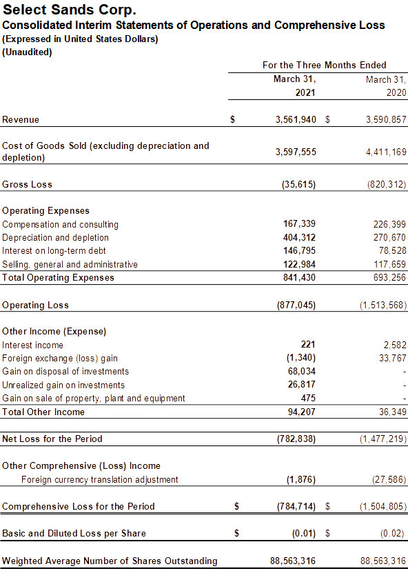
Task: Select cost of goods value 4,411,169
Action: [386, 152]
